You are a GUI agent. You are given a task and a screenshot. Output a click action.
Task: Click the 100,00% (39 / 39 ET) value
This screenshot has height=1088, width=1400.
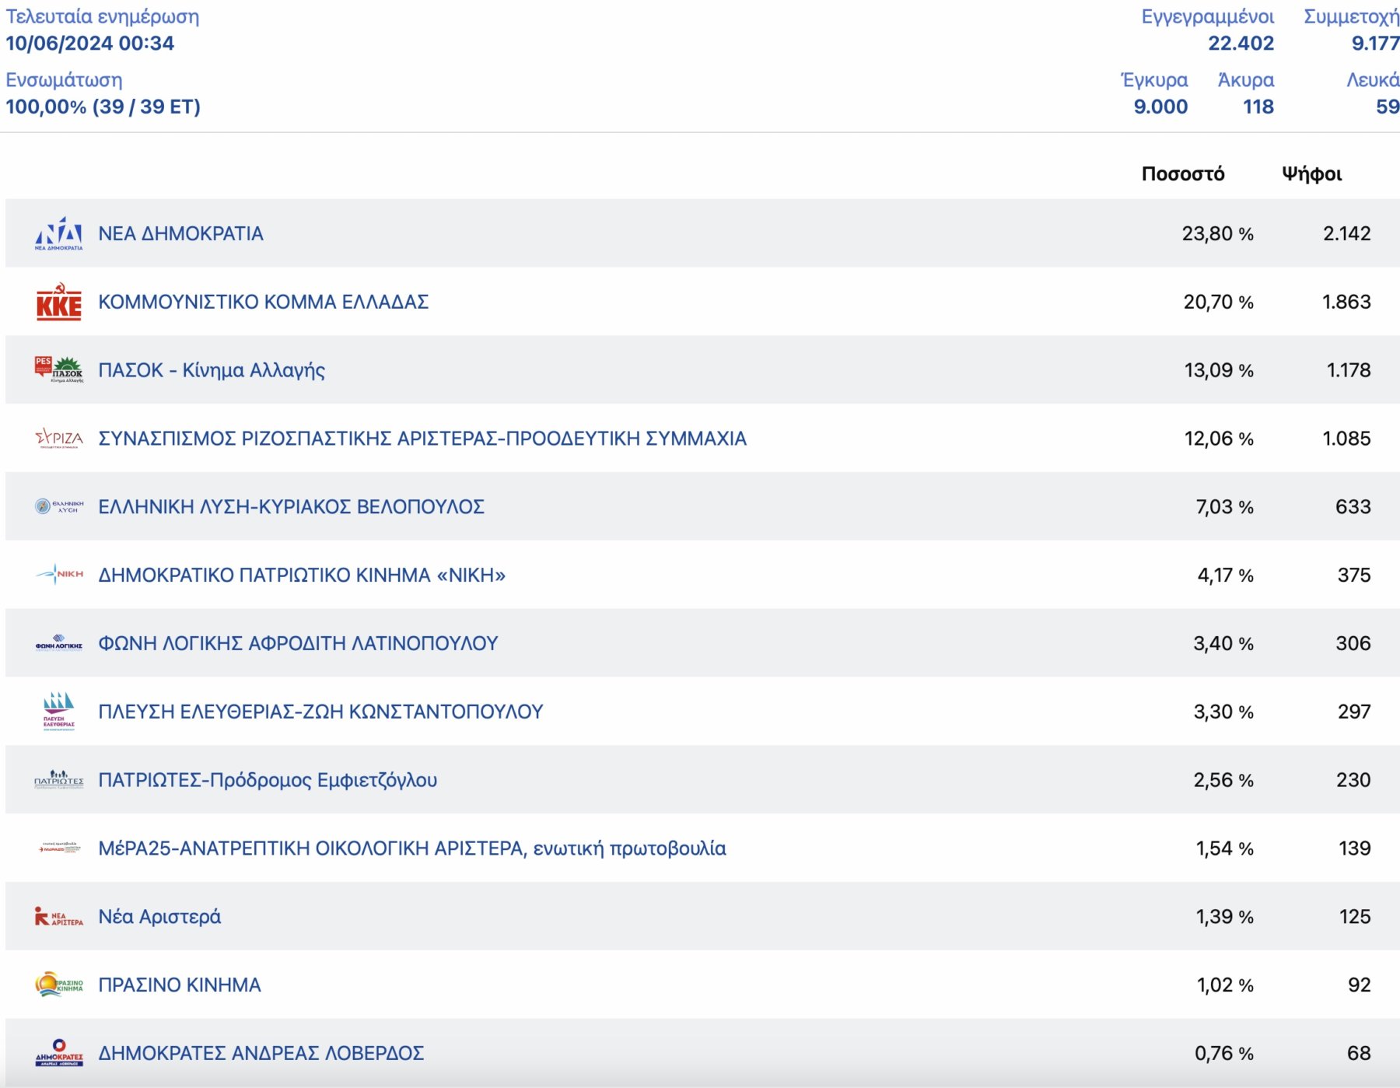coord(103,107)
